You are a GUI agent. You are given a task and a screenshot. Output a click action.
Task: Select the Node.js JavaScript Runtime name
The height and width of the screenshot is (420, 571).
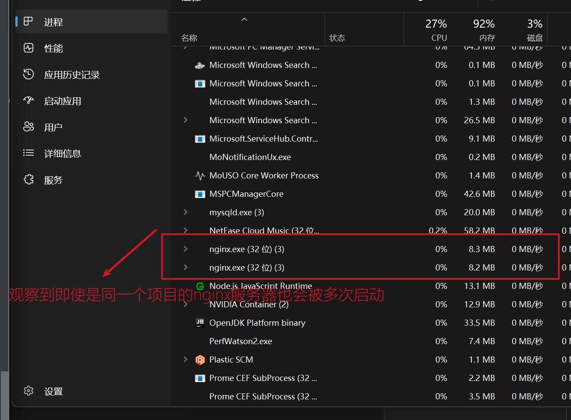pyautogui.click(x=261, y=286)
